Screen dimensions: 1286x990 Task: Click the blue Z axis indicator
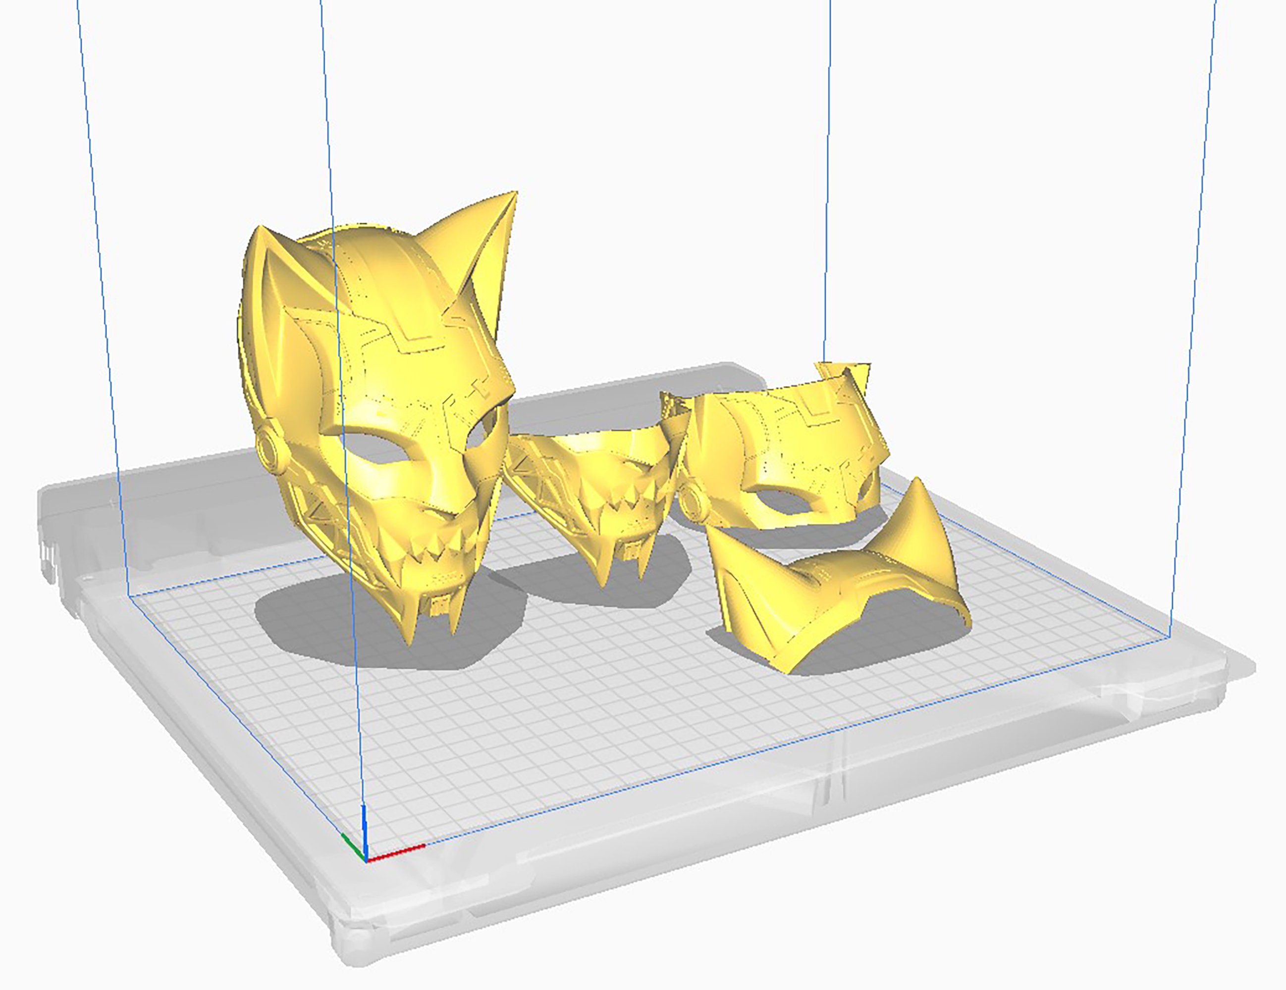click(365, 824)
